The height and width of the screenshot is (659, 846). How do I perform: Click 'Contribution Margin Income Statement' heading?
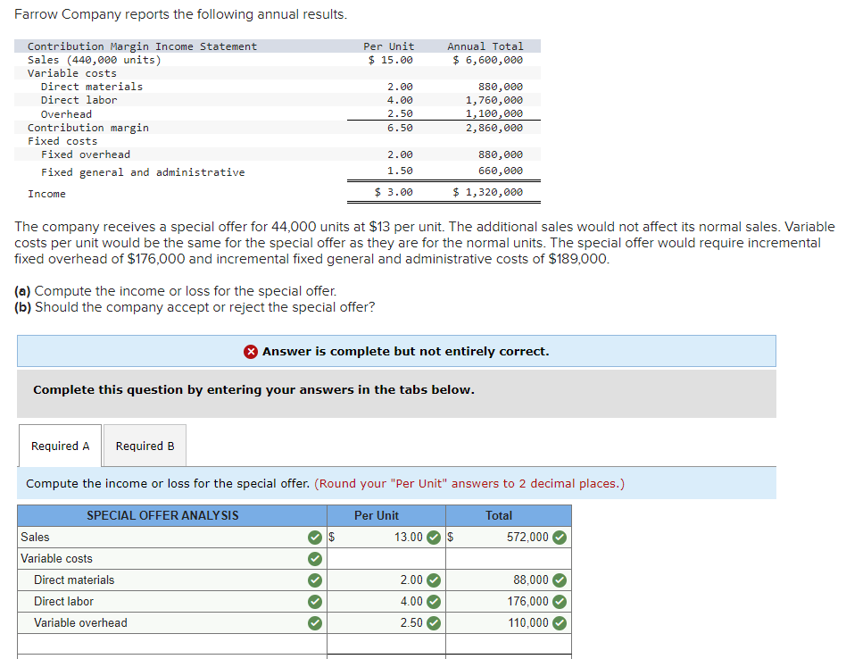(143, 46)
